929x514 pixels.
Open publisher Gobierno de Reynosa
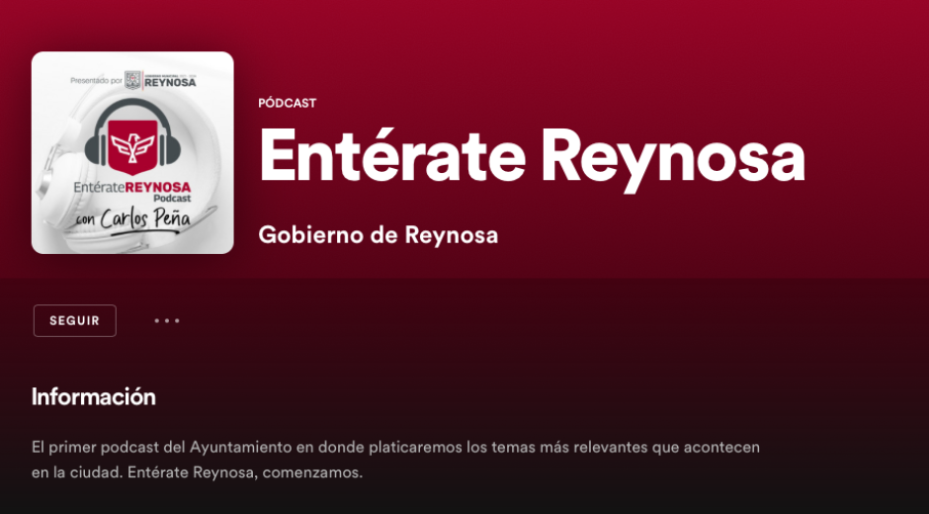[x=378, y=235]
